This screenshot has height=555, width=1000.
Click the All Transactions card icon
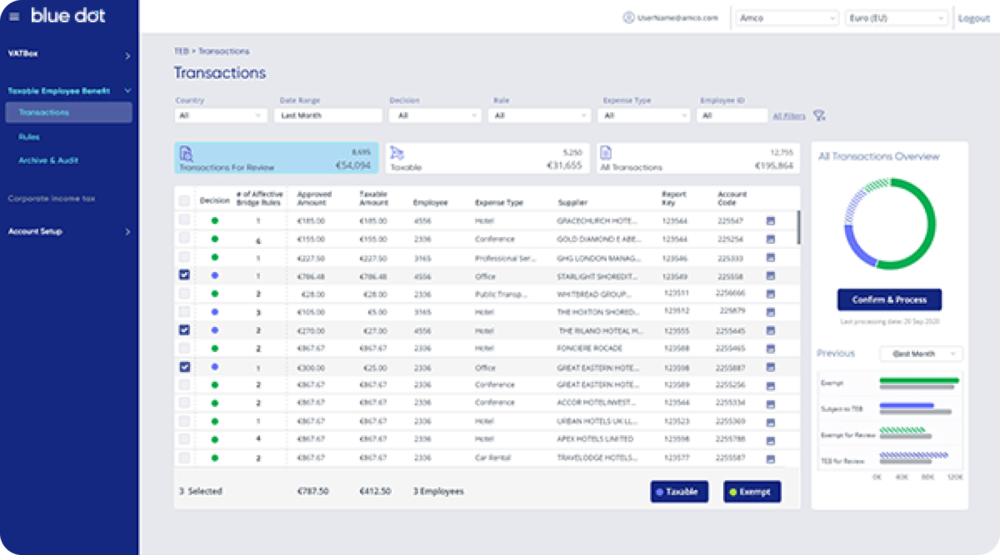(x=606, y=152)
